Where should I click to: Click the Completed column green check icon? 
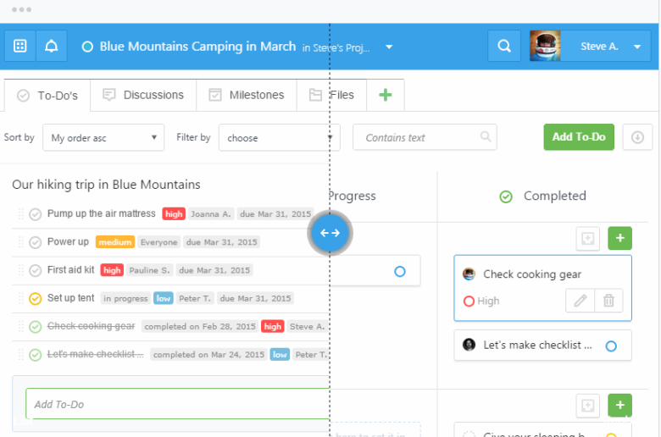click(506, 196)
